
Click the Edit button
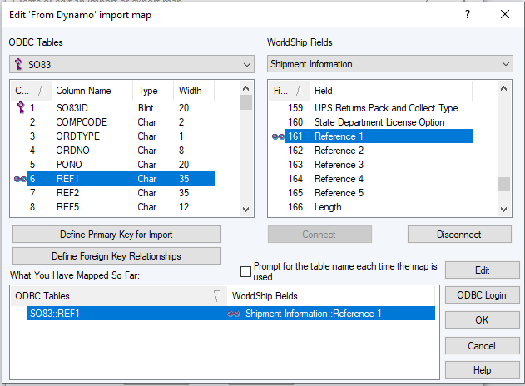pyautogui.click(x=482, y=270)
